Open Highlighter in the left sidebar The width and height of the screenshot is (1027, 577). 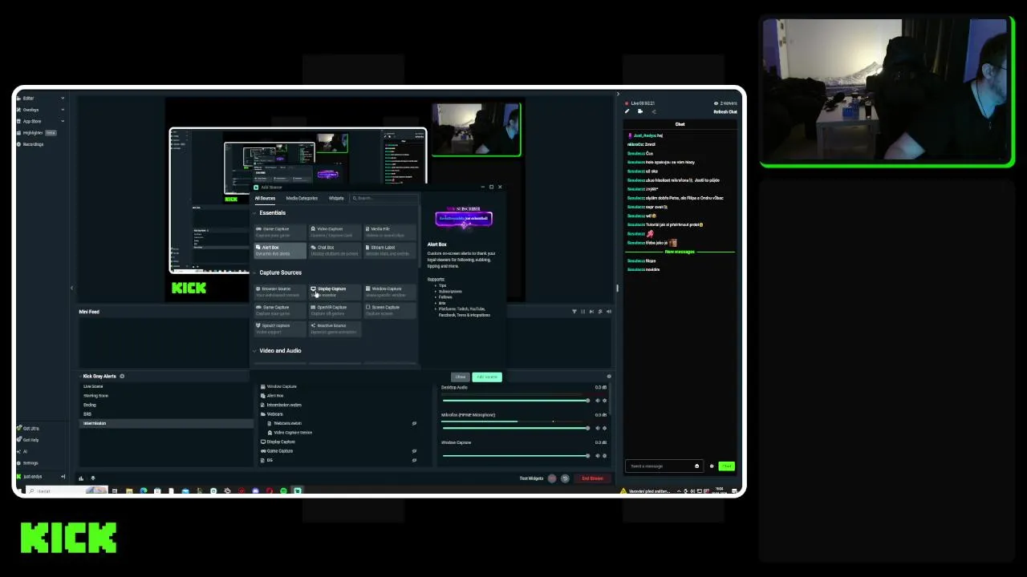(37, 133)
